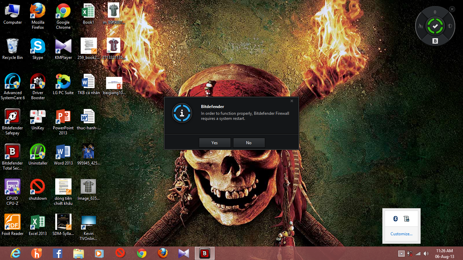Open the shield icon in Bitdefender widget

[450, 26]
